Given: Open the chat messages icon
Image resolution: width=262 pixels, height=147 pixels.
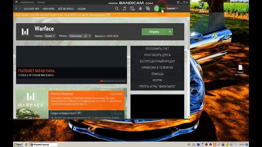Looking at the screenshot, I should click(148, 9).
